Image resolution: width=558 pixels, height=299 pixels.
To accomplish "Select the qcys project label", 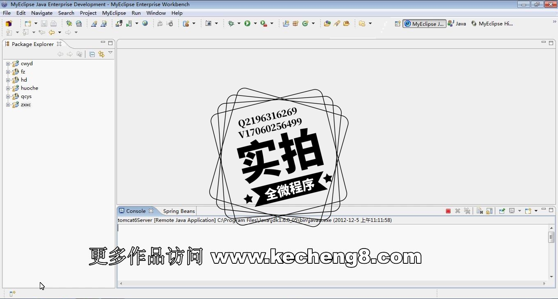I will coord(26,96).
